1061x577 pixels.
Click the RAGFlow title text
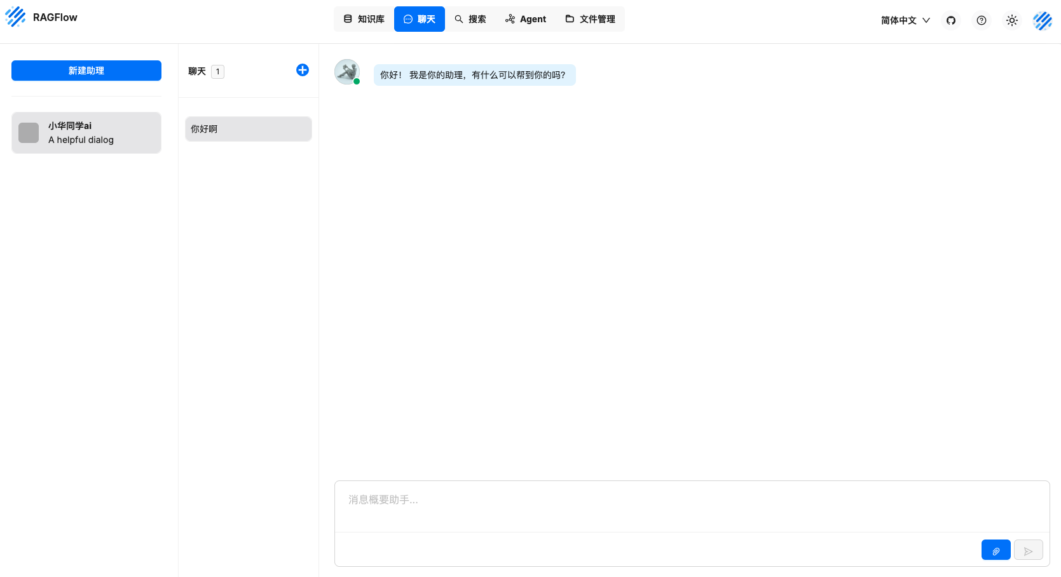pos(55,17)
